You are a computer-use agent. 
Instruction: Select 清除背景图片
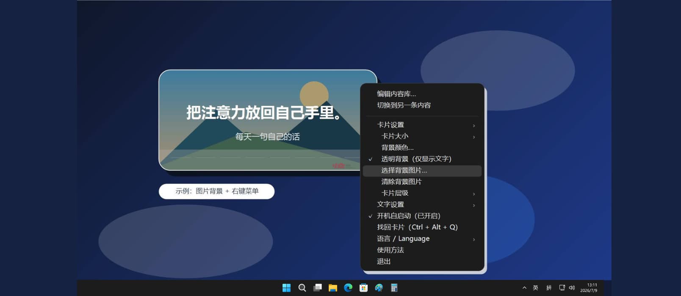(422, 182)
